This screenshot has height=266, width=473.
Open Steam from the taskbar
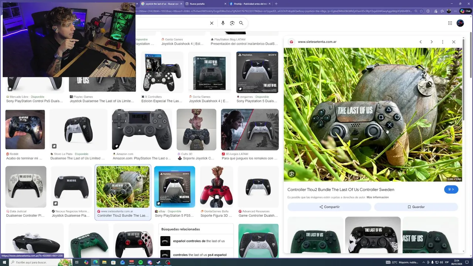[x=159, y=262]
